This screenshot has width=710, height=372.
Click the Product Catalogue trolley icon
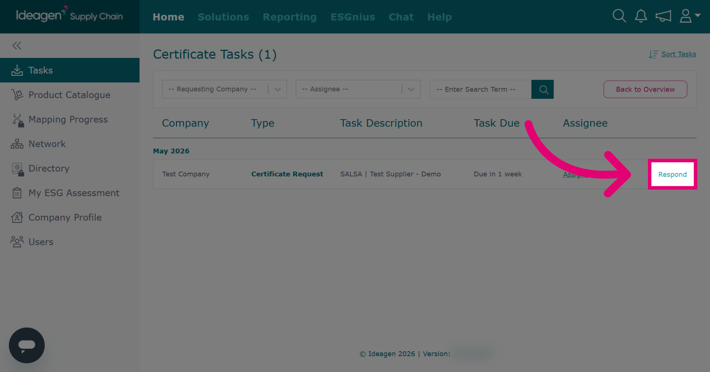(17, 95)
